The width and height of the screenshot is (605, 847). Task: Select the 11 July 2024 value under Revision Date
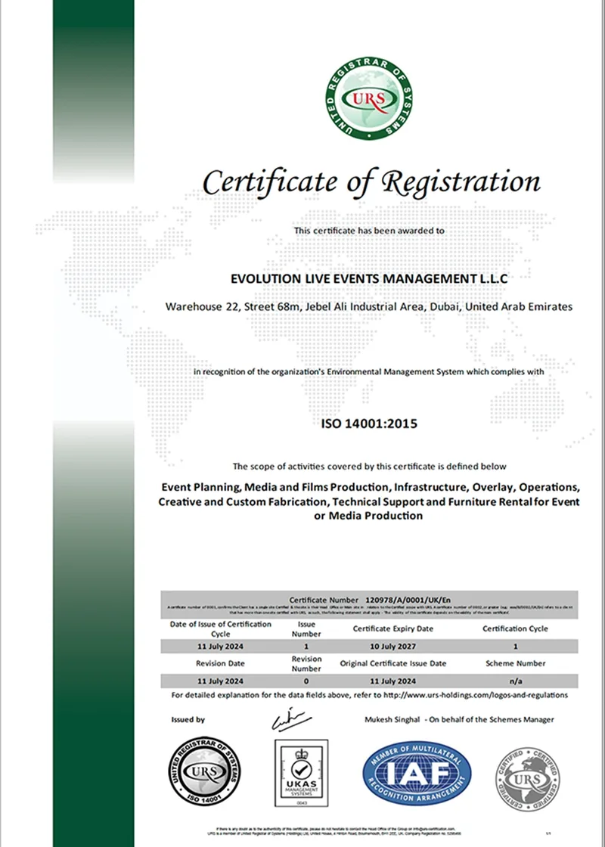220,681
